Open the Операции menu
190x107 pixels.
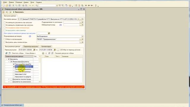tap(19, 2)
